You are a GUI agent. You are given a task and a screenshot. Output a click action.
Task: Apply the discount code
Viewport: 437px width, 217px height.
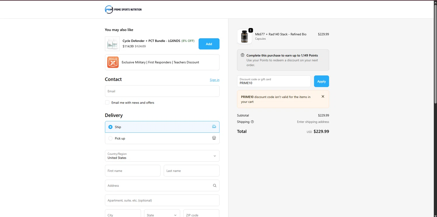coord(321,81)
